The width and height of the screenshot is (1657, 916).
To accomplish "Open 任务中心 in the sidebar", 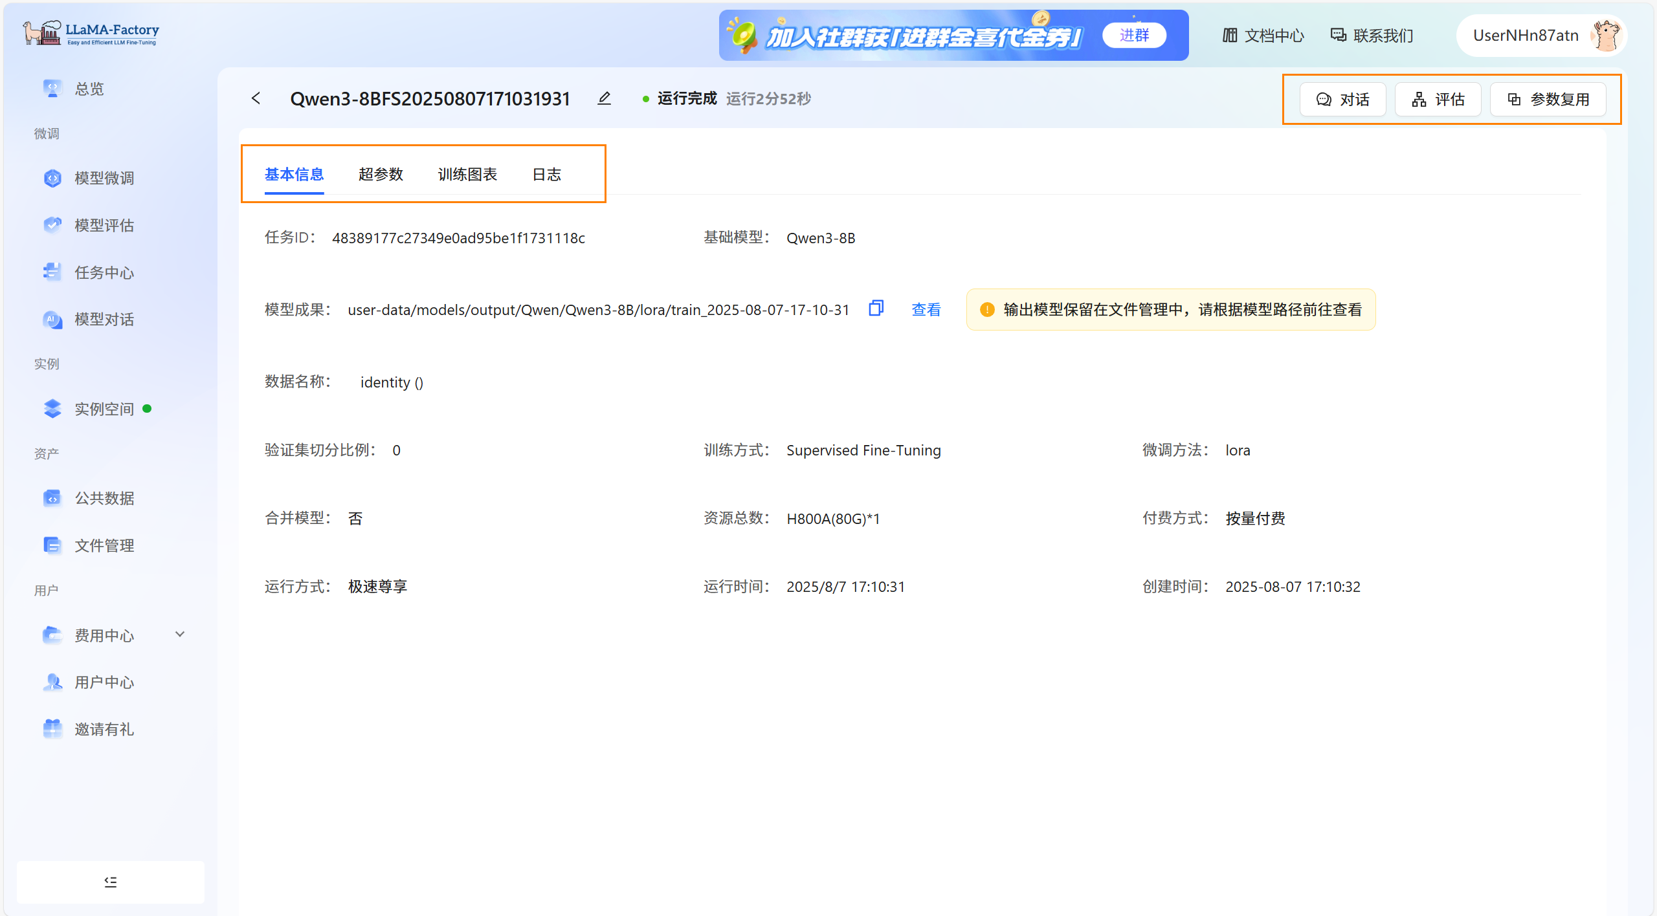I will [x=104, y=272].
